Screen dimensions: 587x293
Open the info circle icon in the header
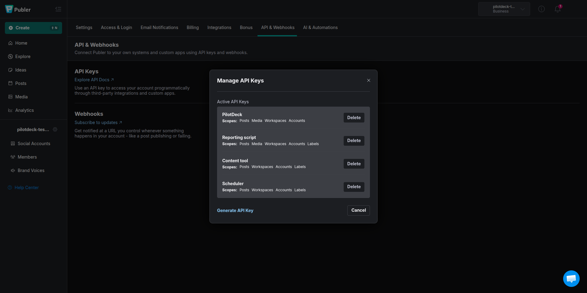pyautogui.click(x=541, y=9)
